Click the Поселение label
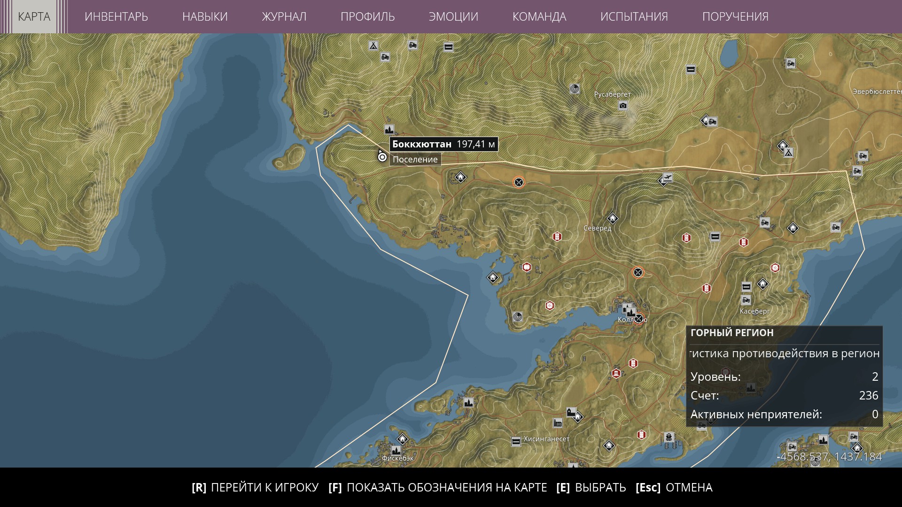This screenshot has height=507, width=902. pyautogui.click(x=415, y=160)
